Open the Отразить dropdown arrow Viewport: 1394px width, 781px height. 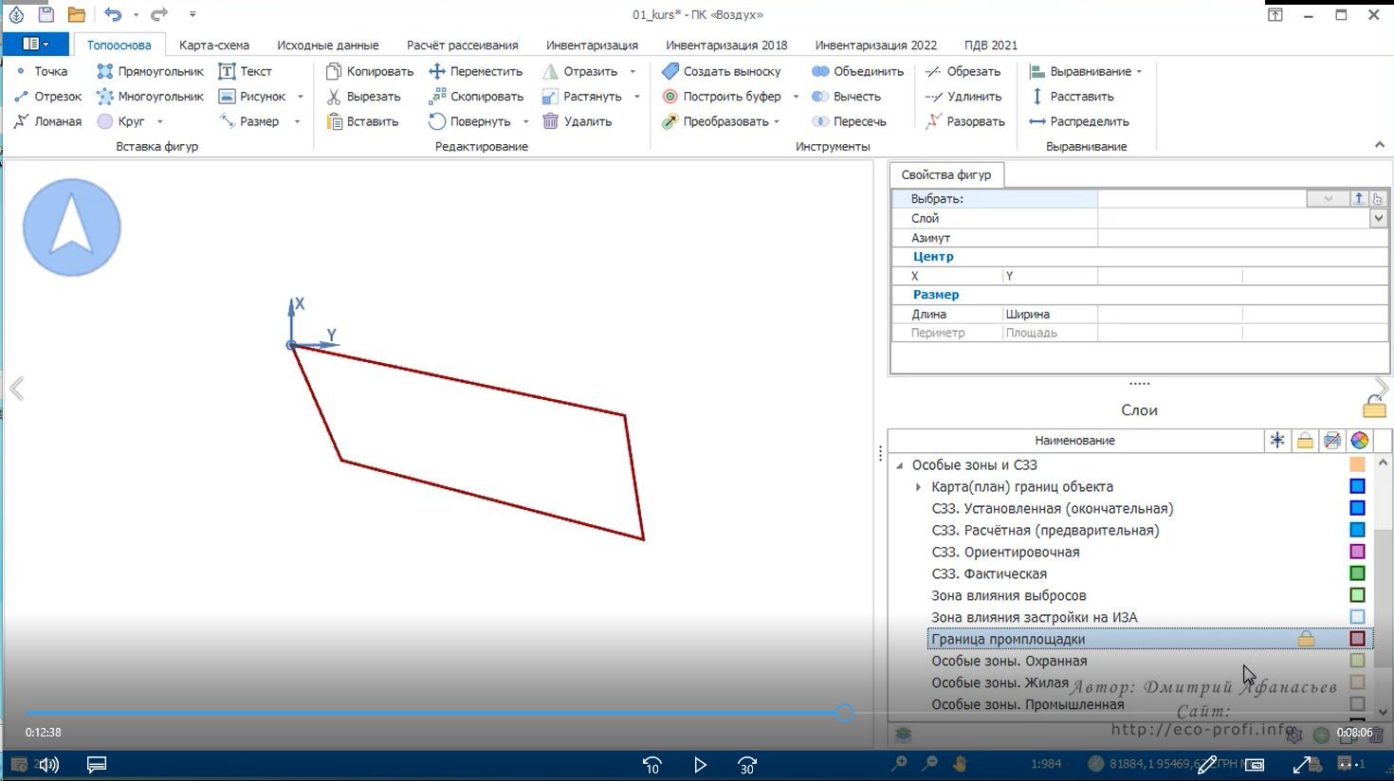click(633, 71)
